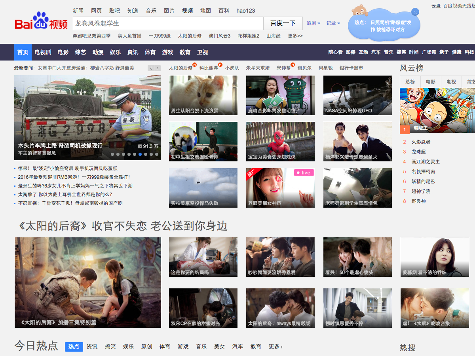Click the play count icon showing 91.3万

139,146
